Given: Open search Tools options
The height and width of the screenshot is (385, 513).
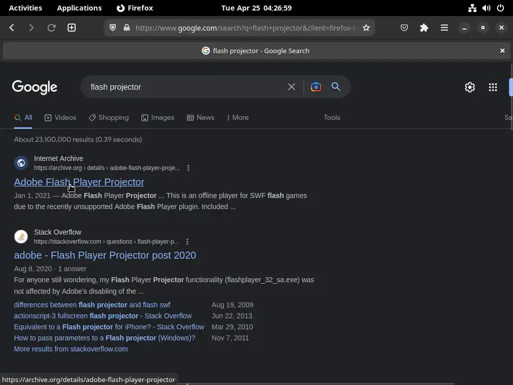Looking at the screenshot, I should pyautogui.click(x=332, y=117).
